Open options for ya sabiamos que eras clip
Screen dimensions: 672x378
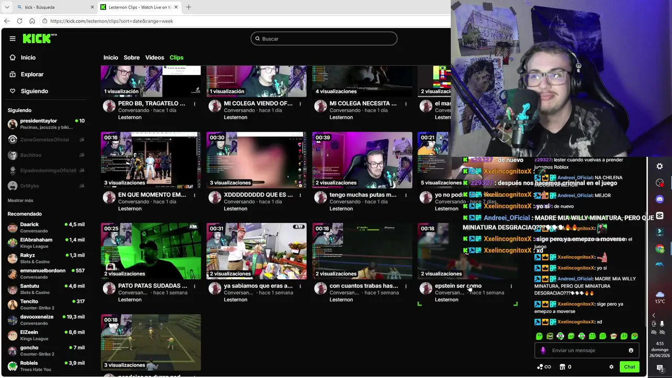click(x=300, y=286)
